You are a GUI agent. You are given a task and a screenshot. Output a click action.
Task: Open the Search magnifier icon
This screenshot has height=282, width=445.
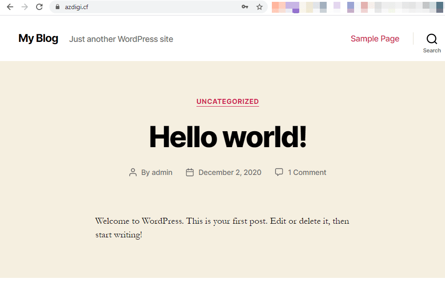click(432, 39)
